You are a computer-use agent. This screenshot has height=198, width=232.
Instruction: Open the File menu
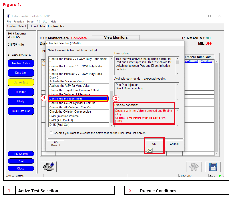click(9, 22)
